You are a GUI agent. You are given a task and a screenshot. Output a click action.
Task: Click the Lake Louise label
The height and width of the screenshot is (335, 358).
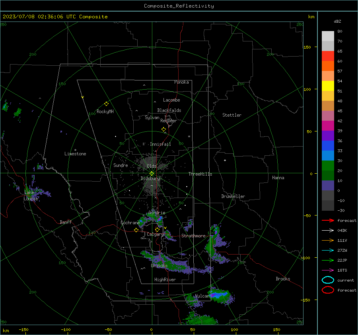click(x=31, y=196)
